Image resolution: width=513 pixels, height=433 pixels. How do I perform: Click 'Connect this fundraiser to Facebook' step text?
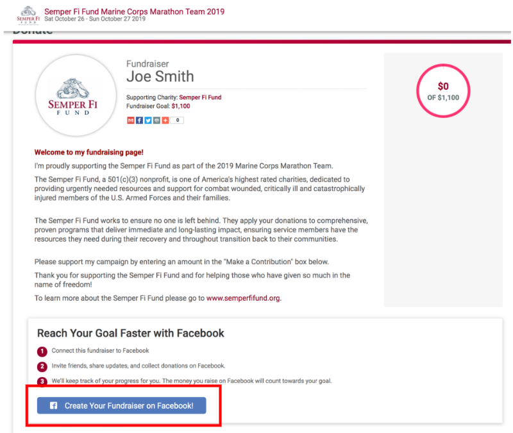[100, 350]
